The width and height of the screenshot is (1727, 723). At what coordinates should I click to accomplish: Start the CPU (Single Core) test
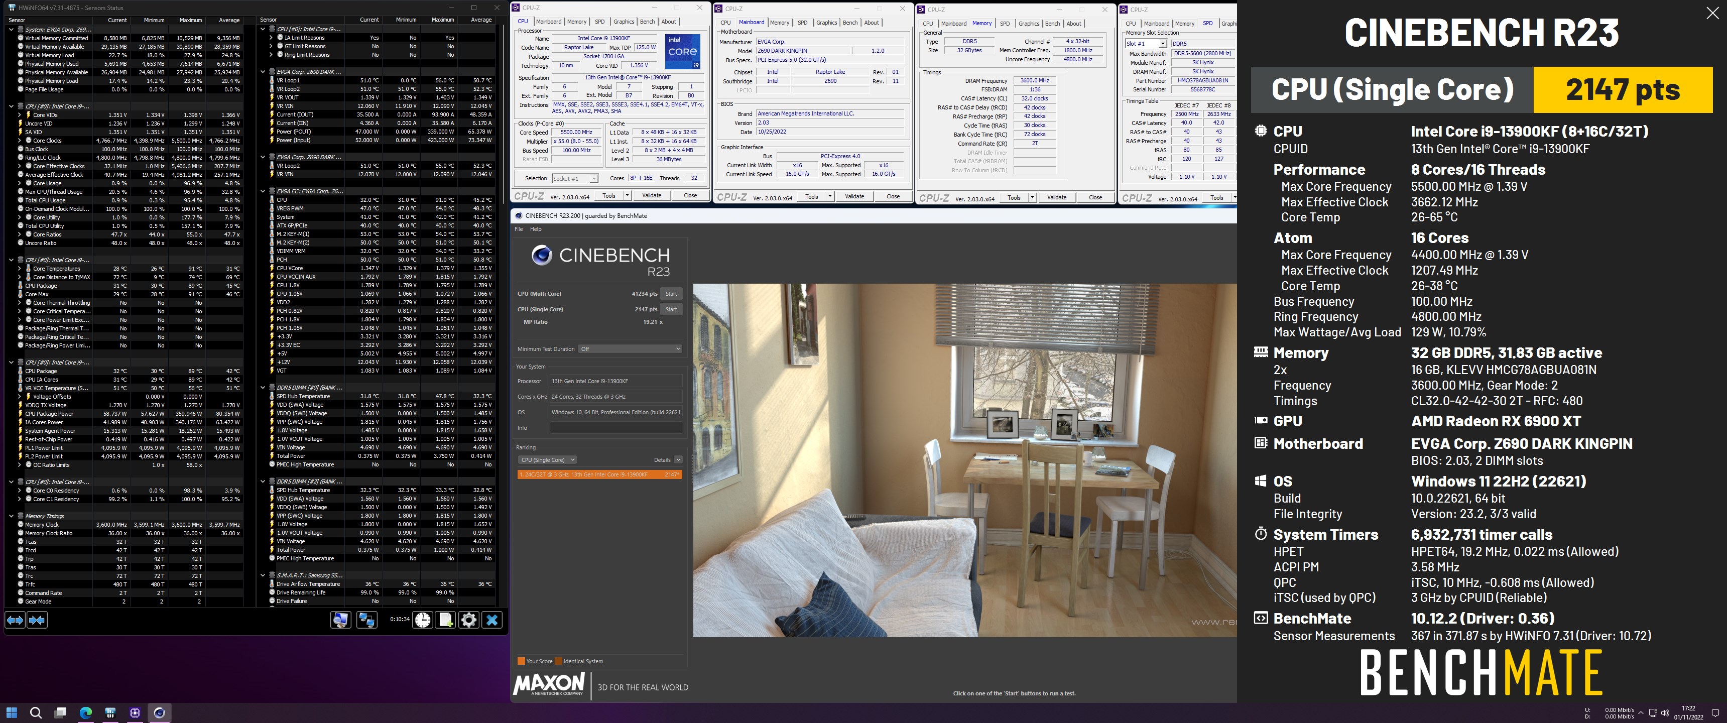[671, 309]
